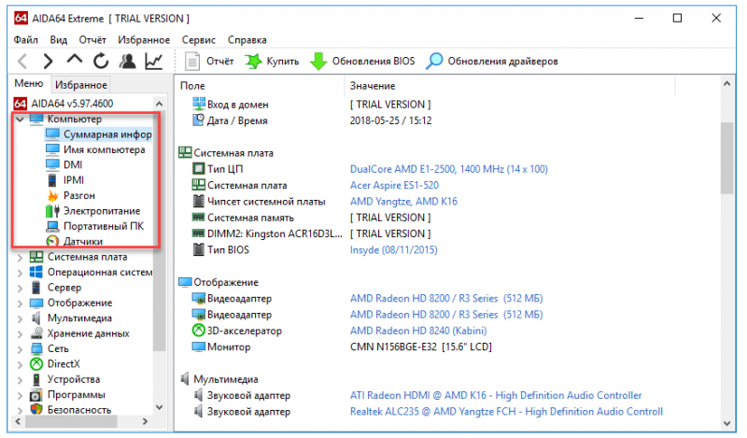Select the IPMI tree item
Image resolution: width=747 pixels, height=438 pixels.
65,180
